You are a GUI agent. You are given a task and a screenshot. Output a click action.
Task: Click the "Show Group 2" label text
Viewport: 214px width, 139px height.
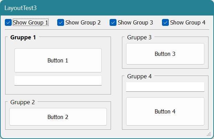pos(83,22)
